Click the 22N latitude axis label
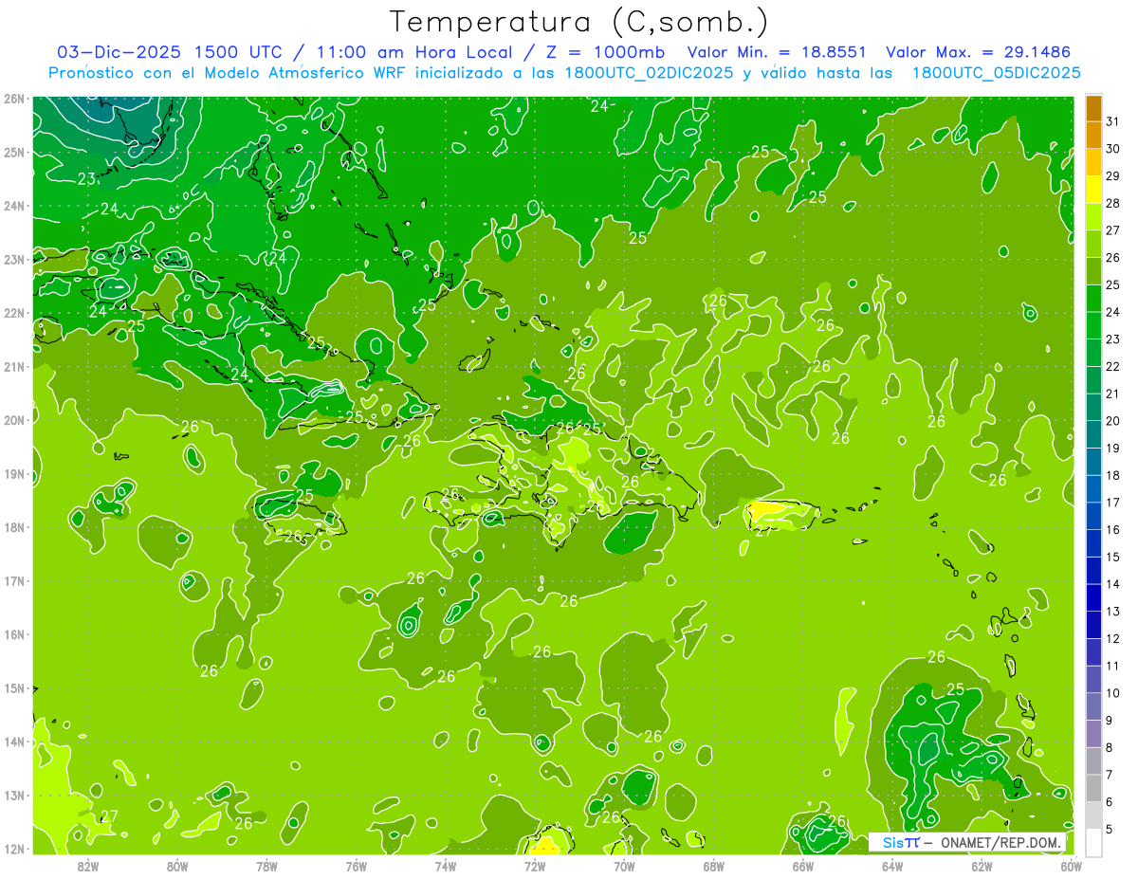This screenshot has width=1138, height=879. click(14, 313)
